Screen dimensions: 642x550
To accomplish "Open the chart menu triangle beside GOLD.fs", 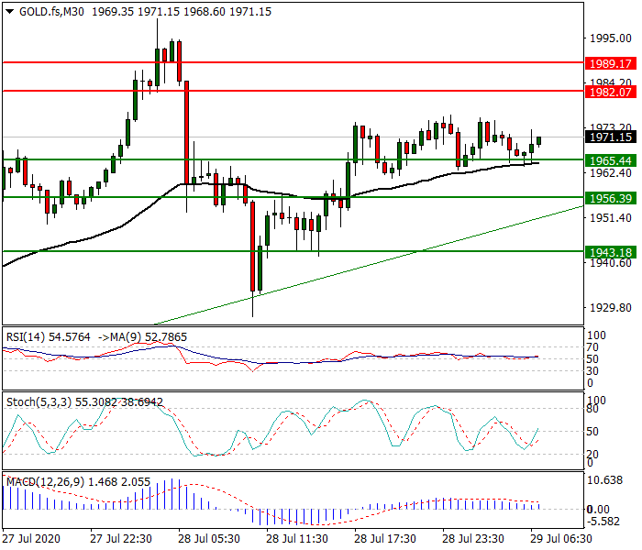I will point(10,11).
